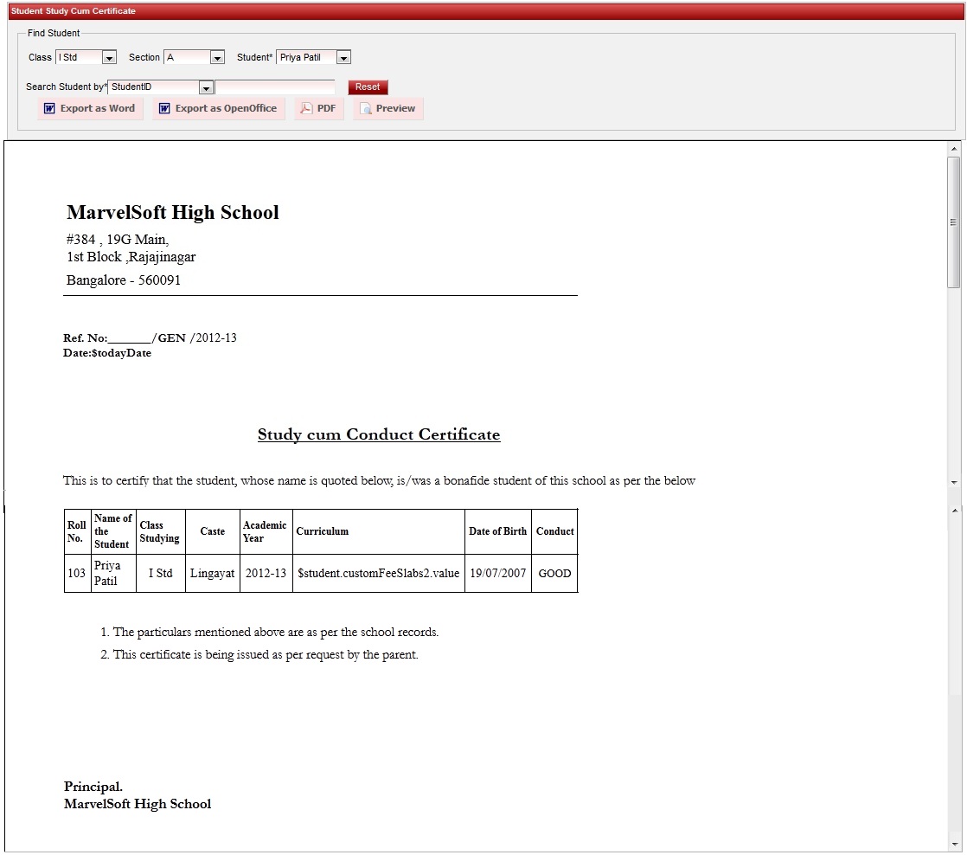Screen dimensions: 967x855
Task: Open the Student dropdown showing Priya Patil
Action: tap(343, 58)
